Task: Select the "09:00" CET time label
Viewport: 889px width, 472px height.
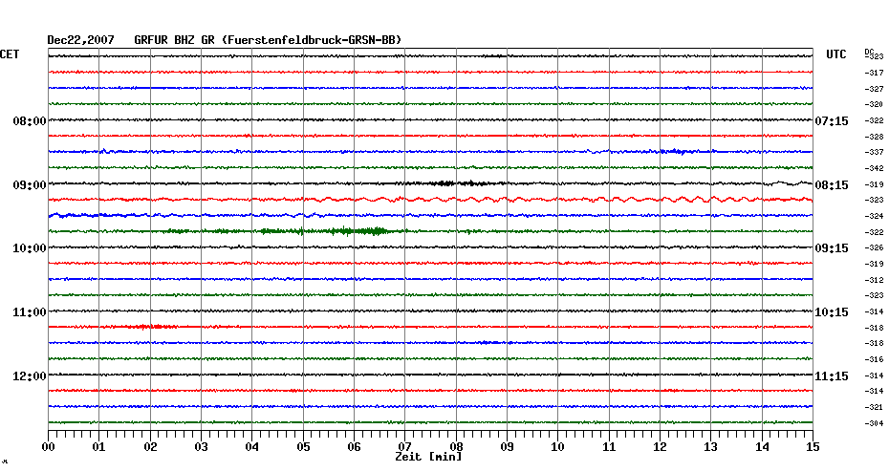Action: coord(30,185)
